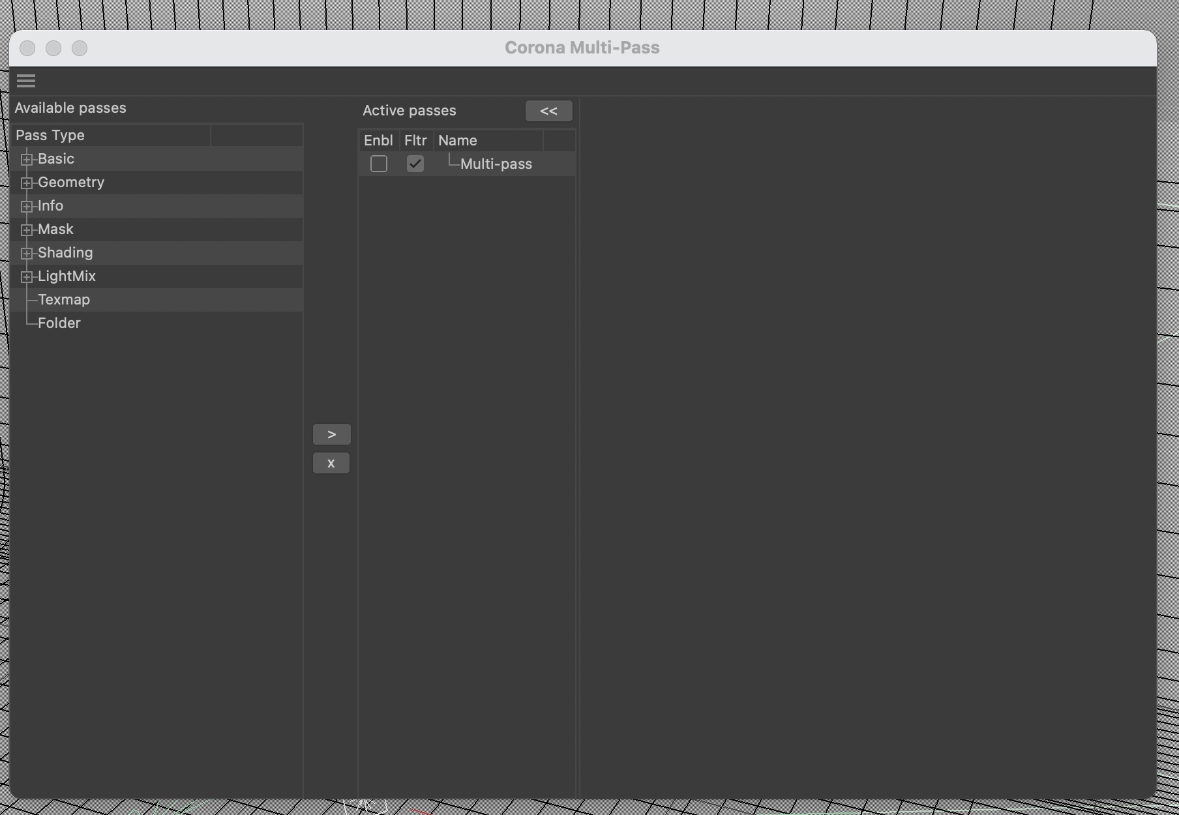Expand the Info pass category
This screenshot has width=1179, height=815.
(x=27, y=206)
